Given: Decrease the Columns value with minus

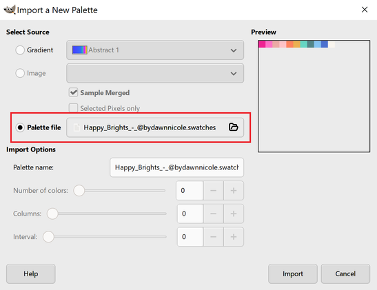Looking at the screenshot, I should pyautogui.click(x=213, y=214).
